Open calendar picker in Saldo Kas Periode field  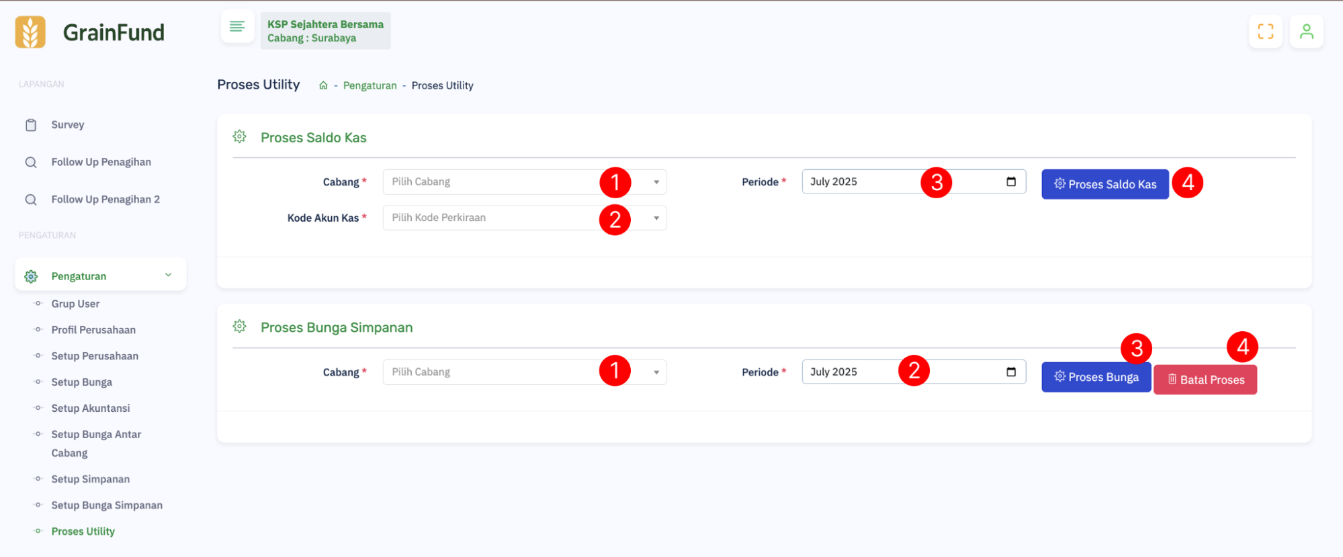click(1011, 181)
